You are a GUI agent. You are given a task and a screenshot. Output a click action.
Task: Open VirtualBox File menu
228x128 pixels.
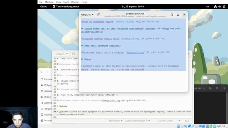pos(40,2)
